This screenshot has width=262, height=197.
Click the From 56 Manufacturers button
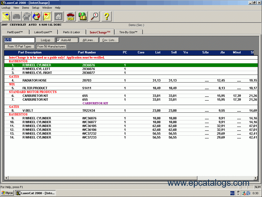click(x=51, y=46)
